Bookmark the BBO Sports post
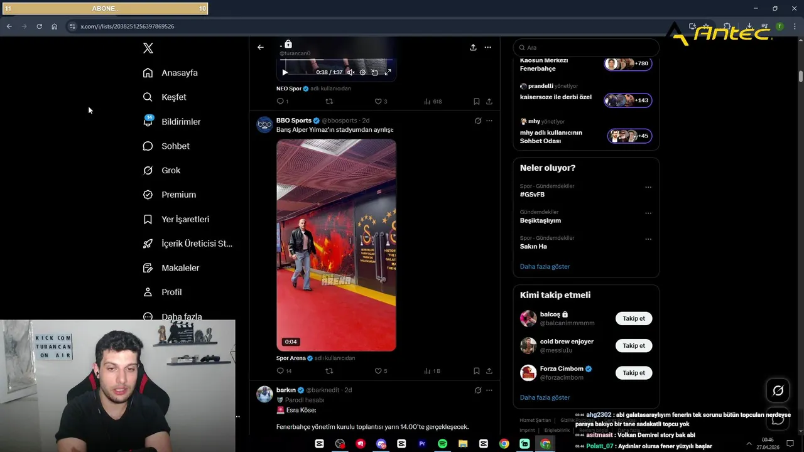This screenshot has width=804, height=452. (x=477, y=371)
